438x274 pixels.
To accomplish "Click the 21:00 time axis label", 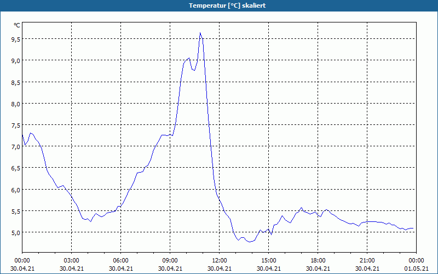I will [x=367, y=261].
